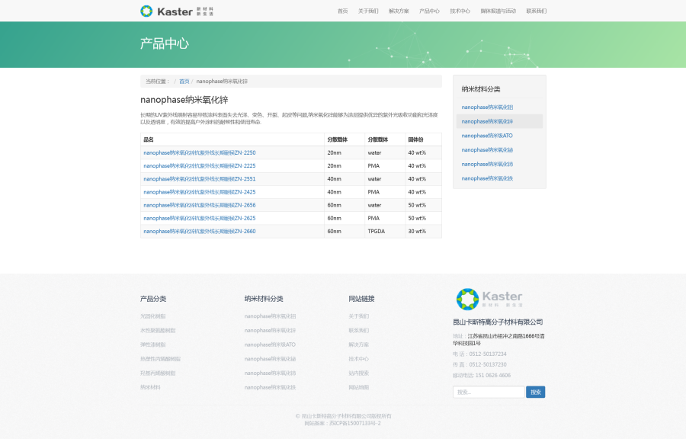Viewport: 686px width, 439px height.
Task: Click into the footer search input field
Action: coord(488,392)
